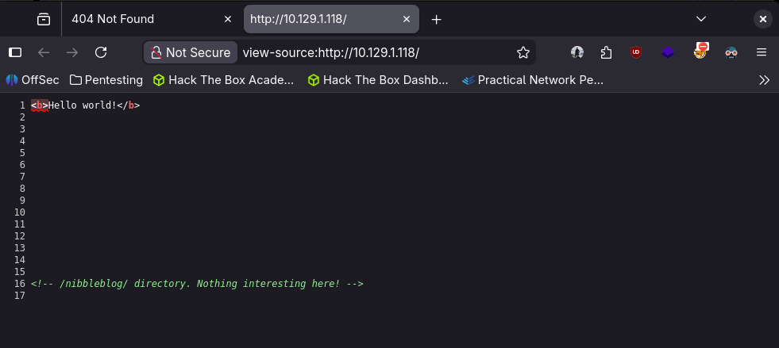Open the Pentesting bookmarks folder

106,79
